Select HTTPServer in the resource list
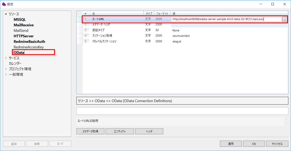Screen dimensions: 291x151 [x=23, y=36]
